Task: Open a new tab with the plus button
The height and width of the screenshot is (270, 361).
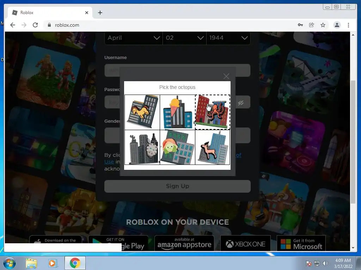Action: [x=100, y=13]
